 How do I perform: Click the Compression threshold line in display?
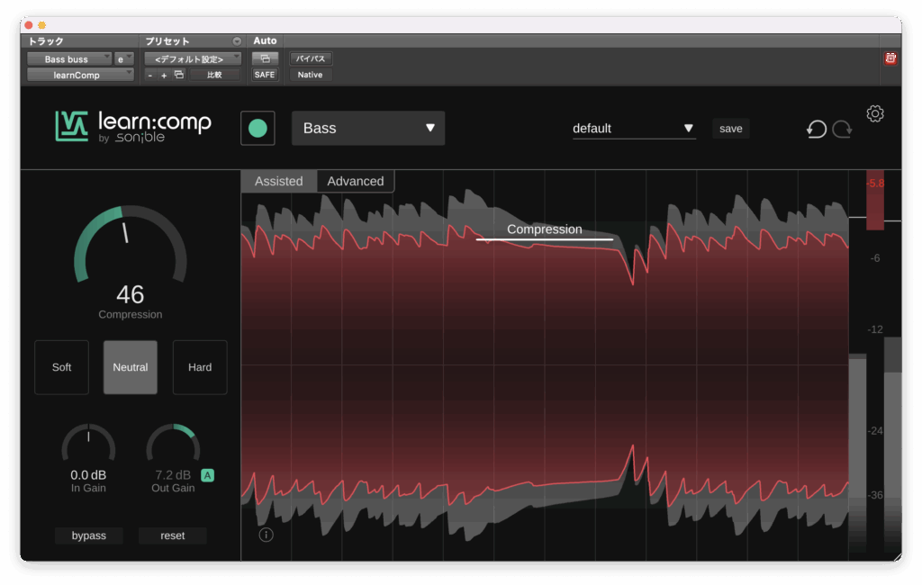[x=545, y=239]
